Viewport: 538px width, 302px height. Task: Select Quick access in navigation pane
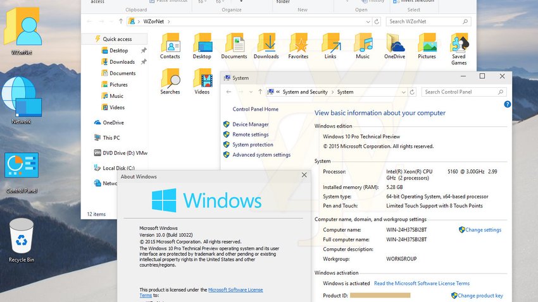tap(114, 39)
